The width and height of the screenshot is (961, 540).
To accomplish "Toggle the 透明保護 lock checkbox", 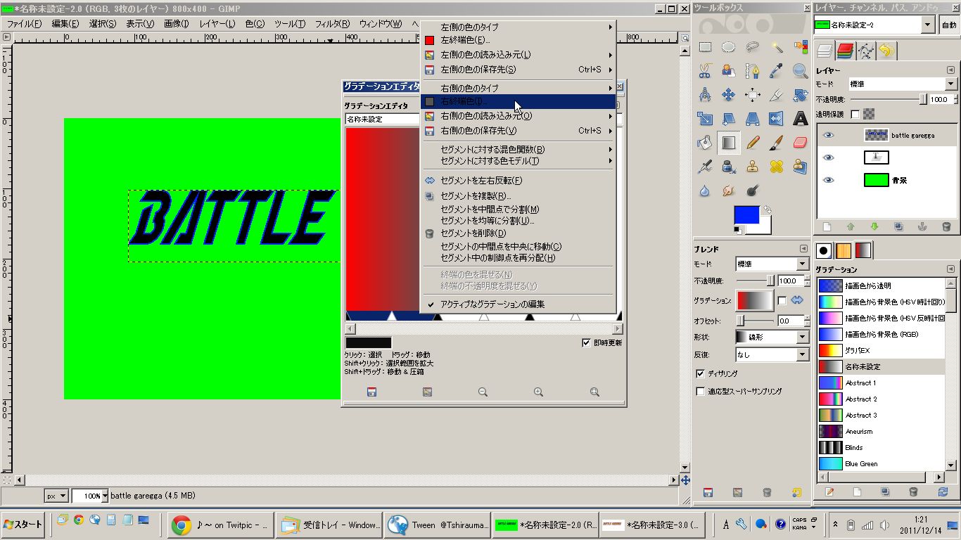I will pos(855,114).
